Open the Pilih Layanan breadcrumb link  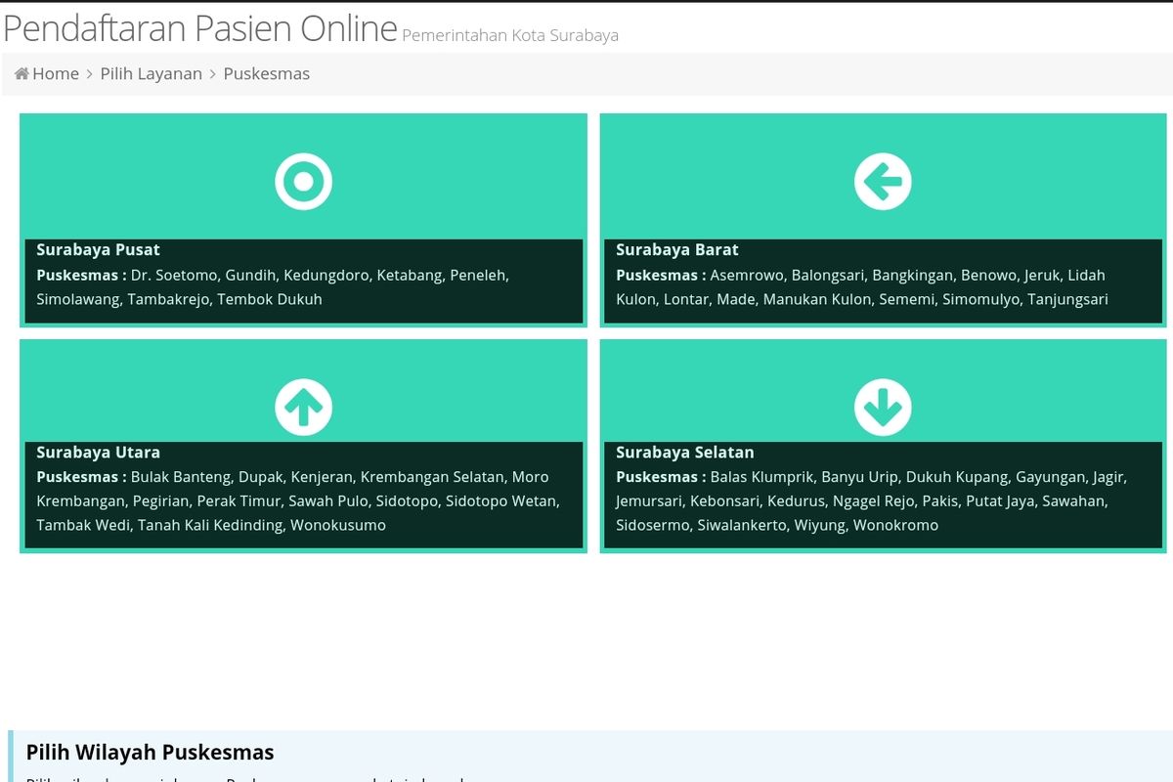[151, 73]
